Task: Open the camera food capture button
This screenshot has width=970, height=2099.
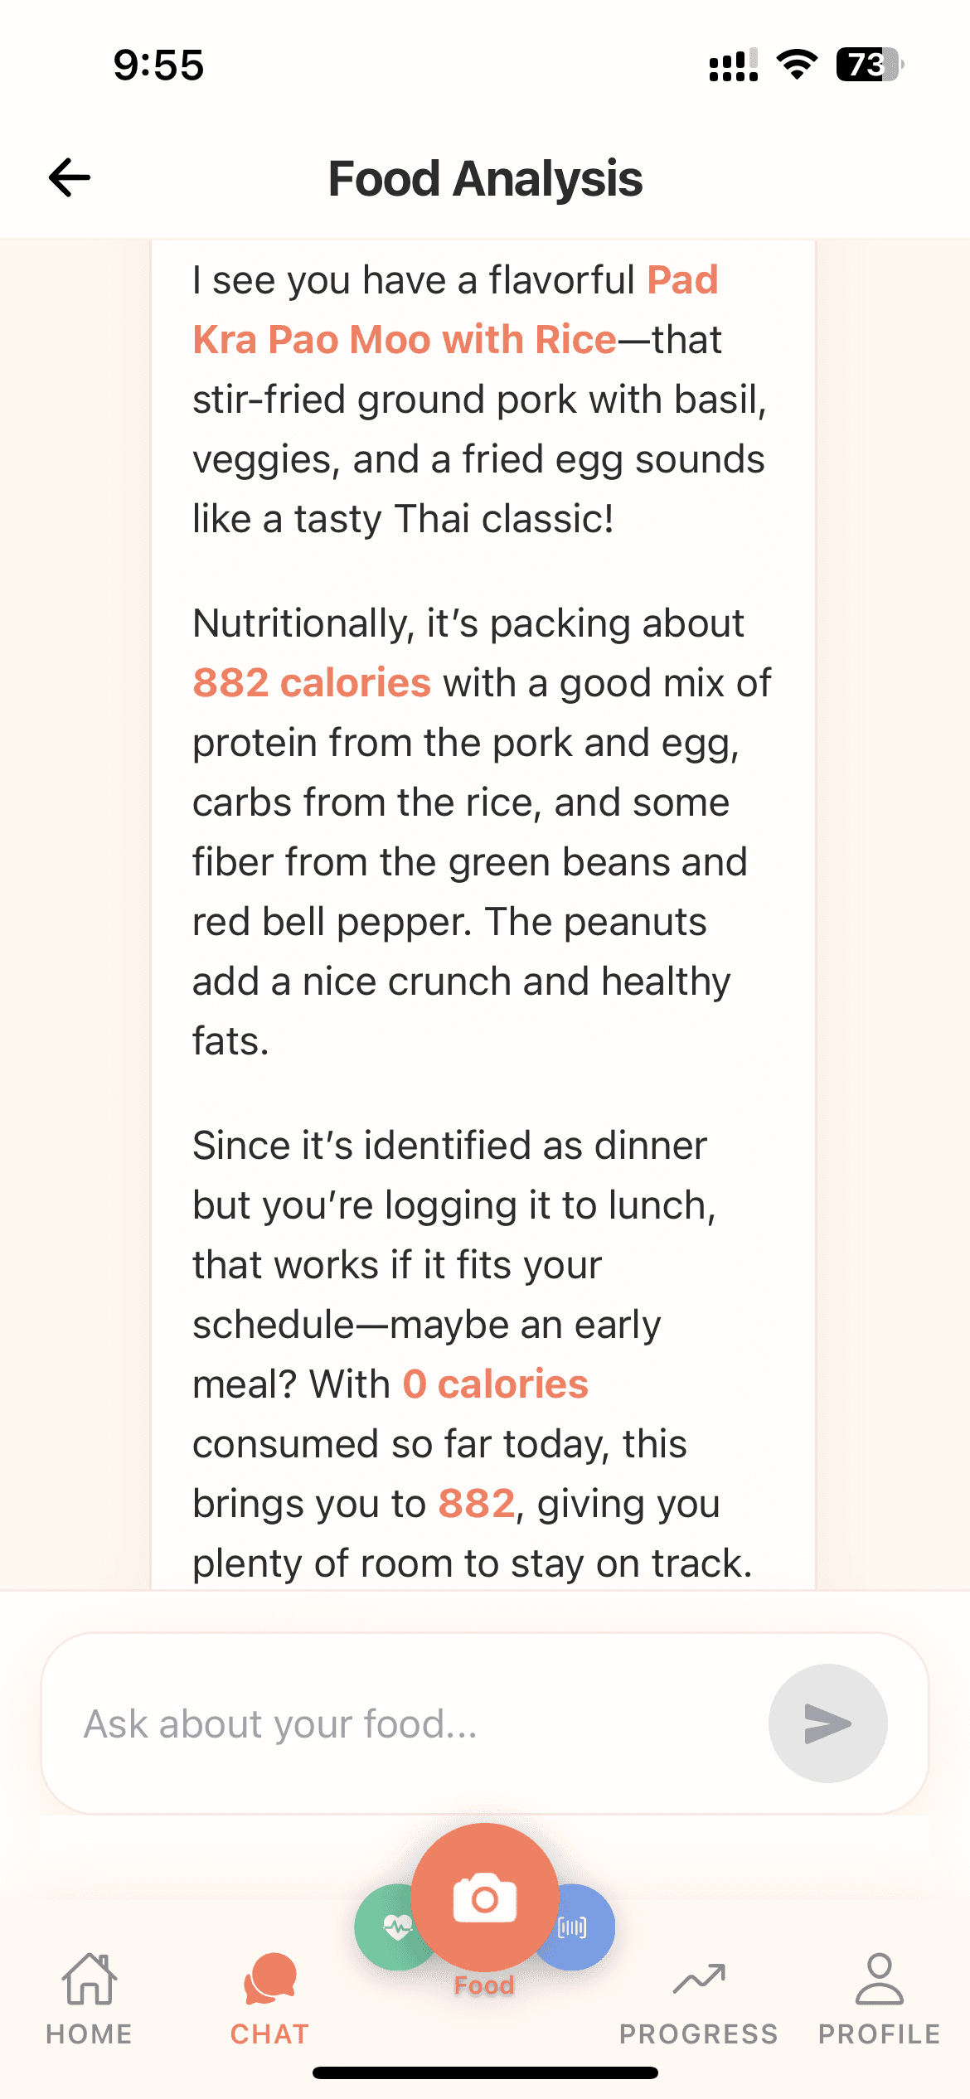Action: [x=485, y=1898]
